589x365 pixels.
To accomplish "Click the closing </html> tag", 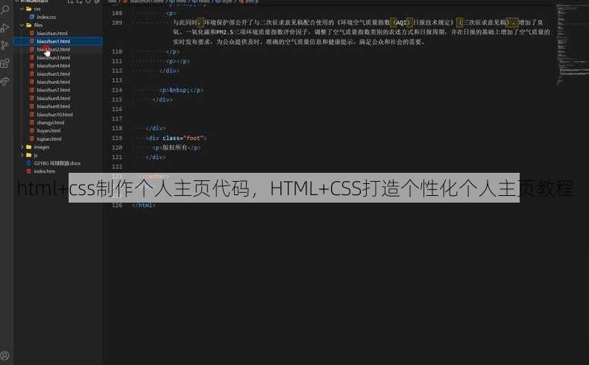I will 143,205.
